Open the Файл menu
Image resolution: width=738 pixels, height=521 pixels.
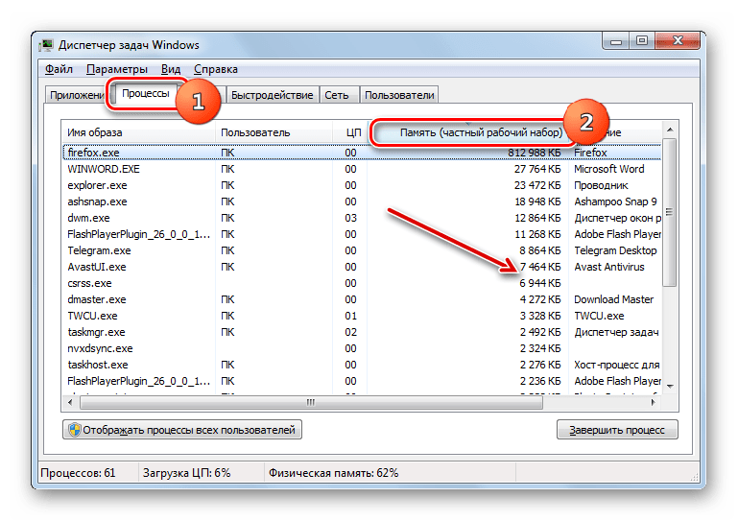pos(59,69)
